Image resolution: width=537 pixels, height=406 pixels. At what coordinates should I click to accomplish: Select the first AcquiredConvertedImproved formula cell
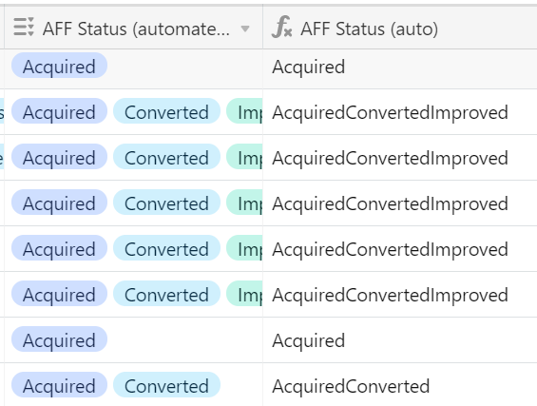point(400,111)
